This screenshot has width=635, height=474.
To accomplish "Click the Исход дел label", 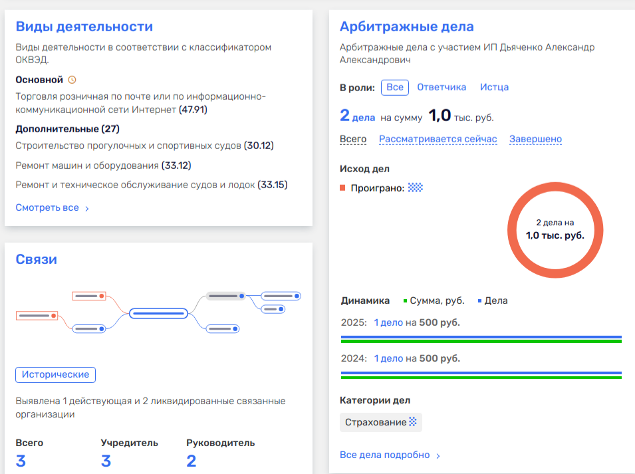I will click(x=364, y=169).
